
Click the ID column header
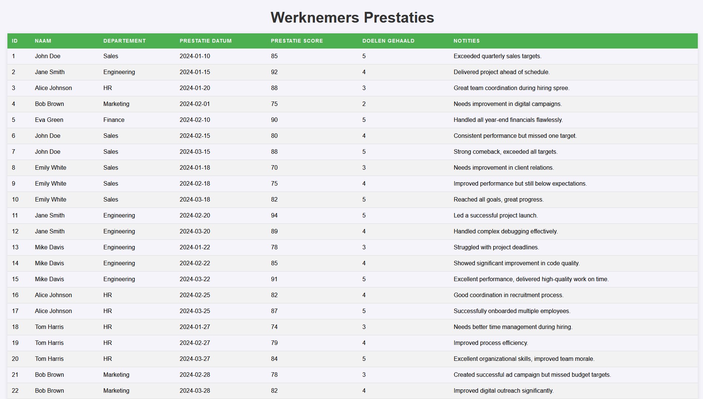(x=15, y=41)
